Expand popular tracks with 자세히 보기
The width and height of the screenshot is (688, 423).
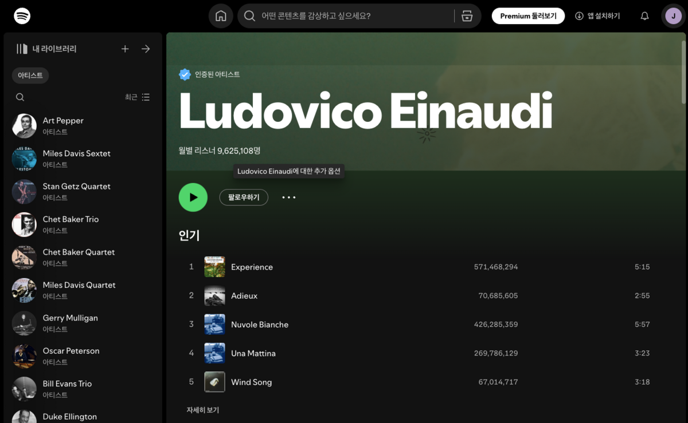point(202,410)
